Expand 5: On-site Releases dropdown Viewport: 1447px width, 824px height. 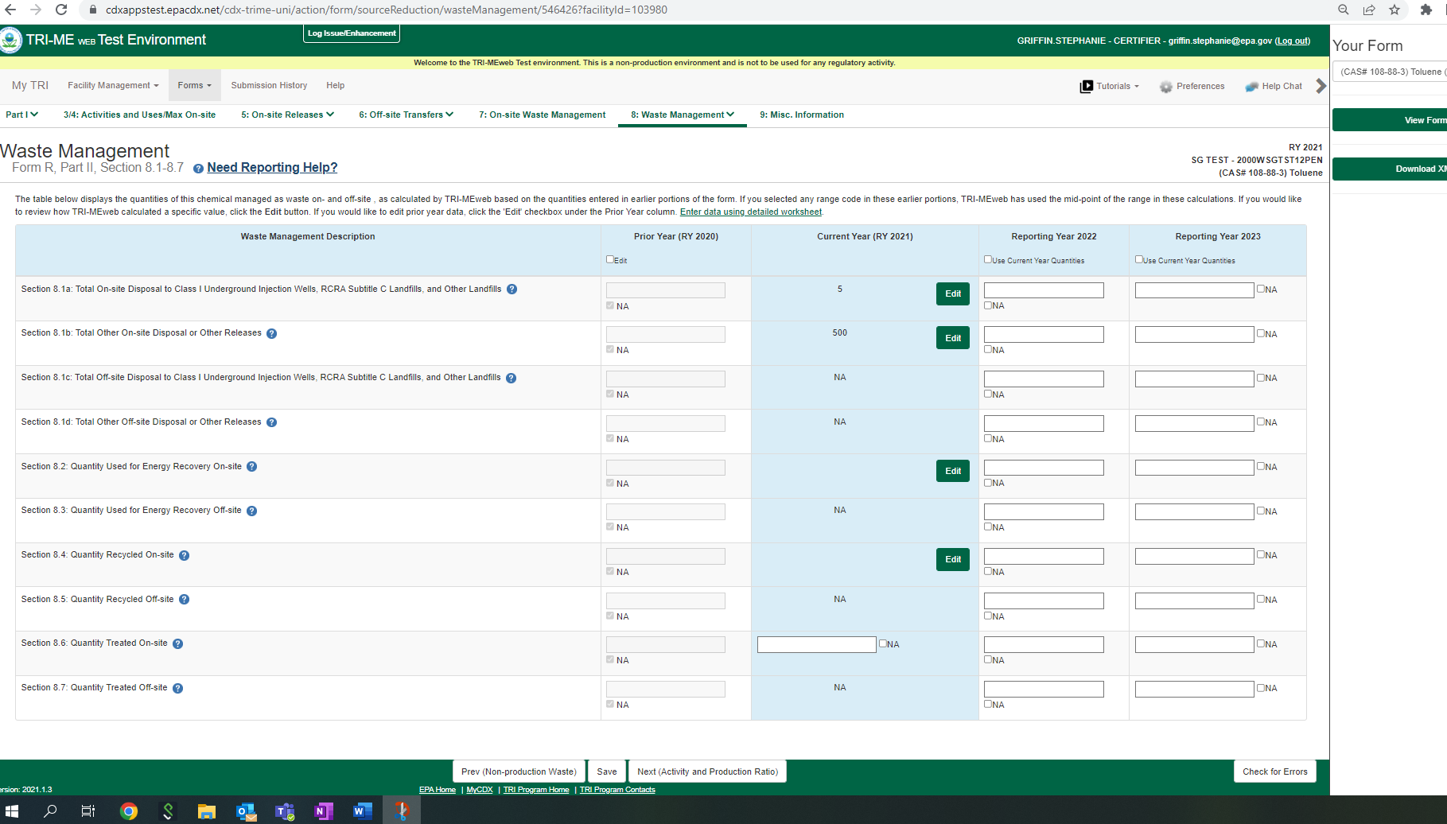(287, 115)
